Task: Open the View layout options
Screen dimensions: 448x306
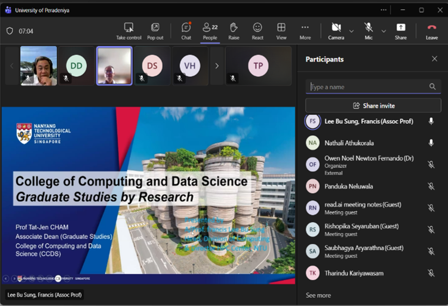Action: pyautogui.click(x=281, y=31)
